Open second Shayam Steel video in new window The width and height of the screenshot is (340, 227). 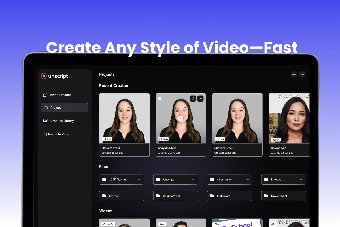(x=193, y=98)
